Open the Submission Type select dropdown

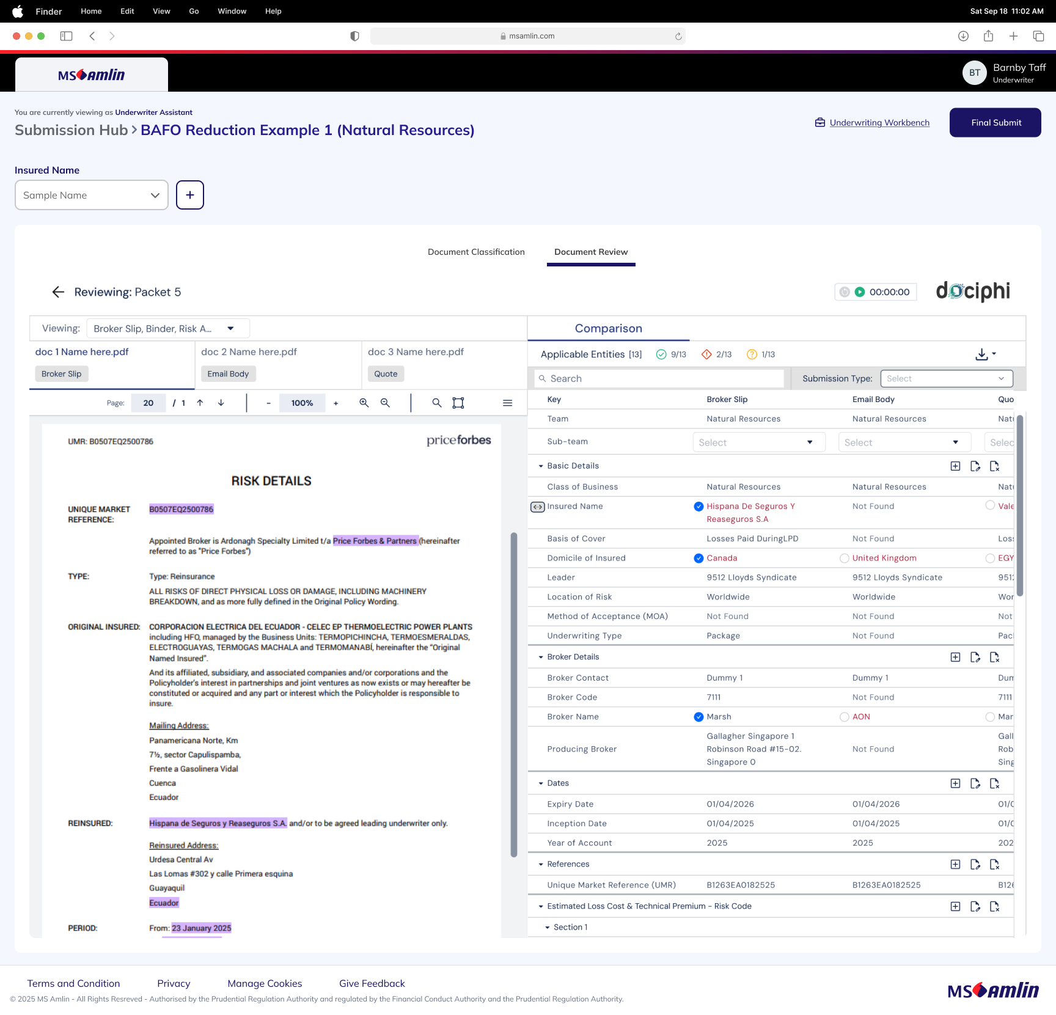coord(946,379)
